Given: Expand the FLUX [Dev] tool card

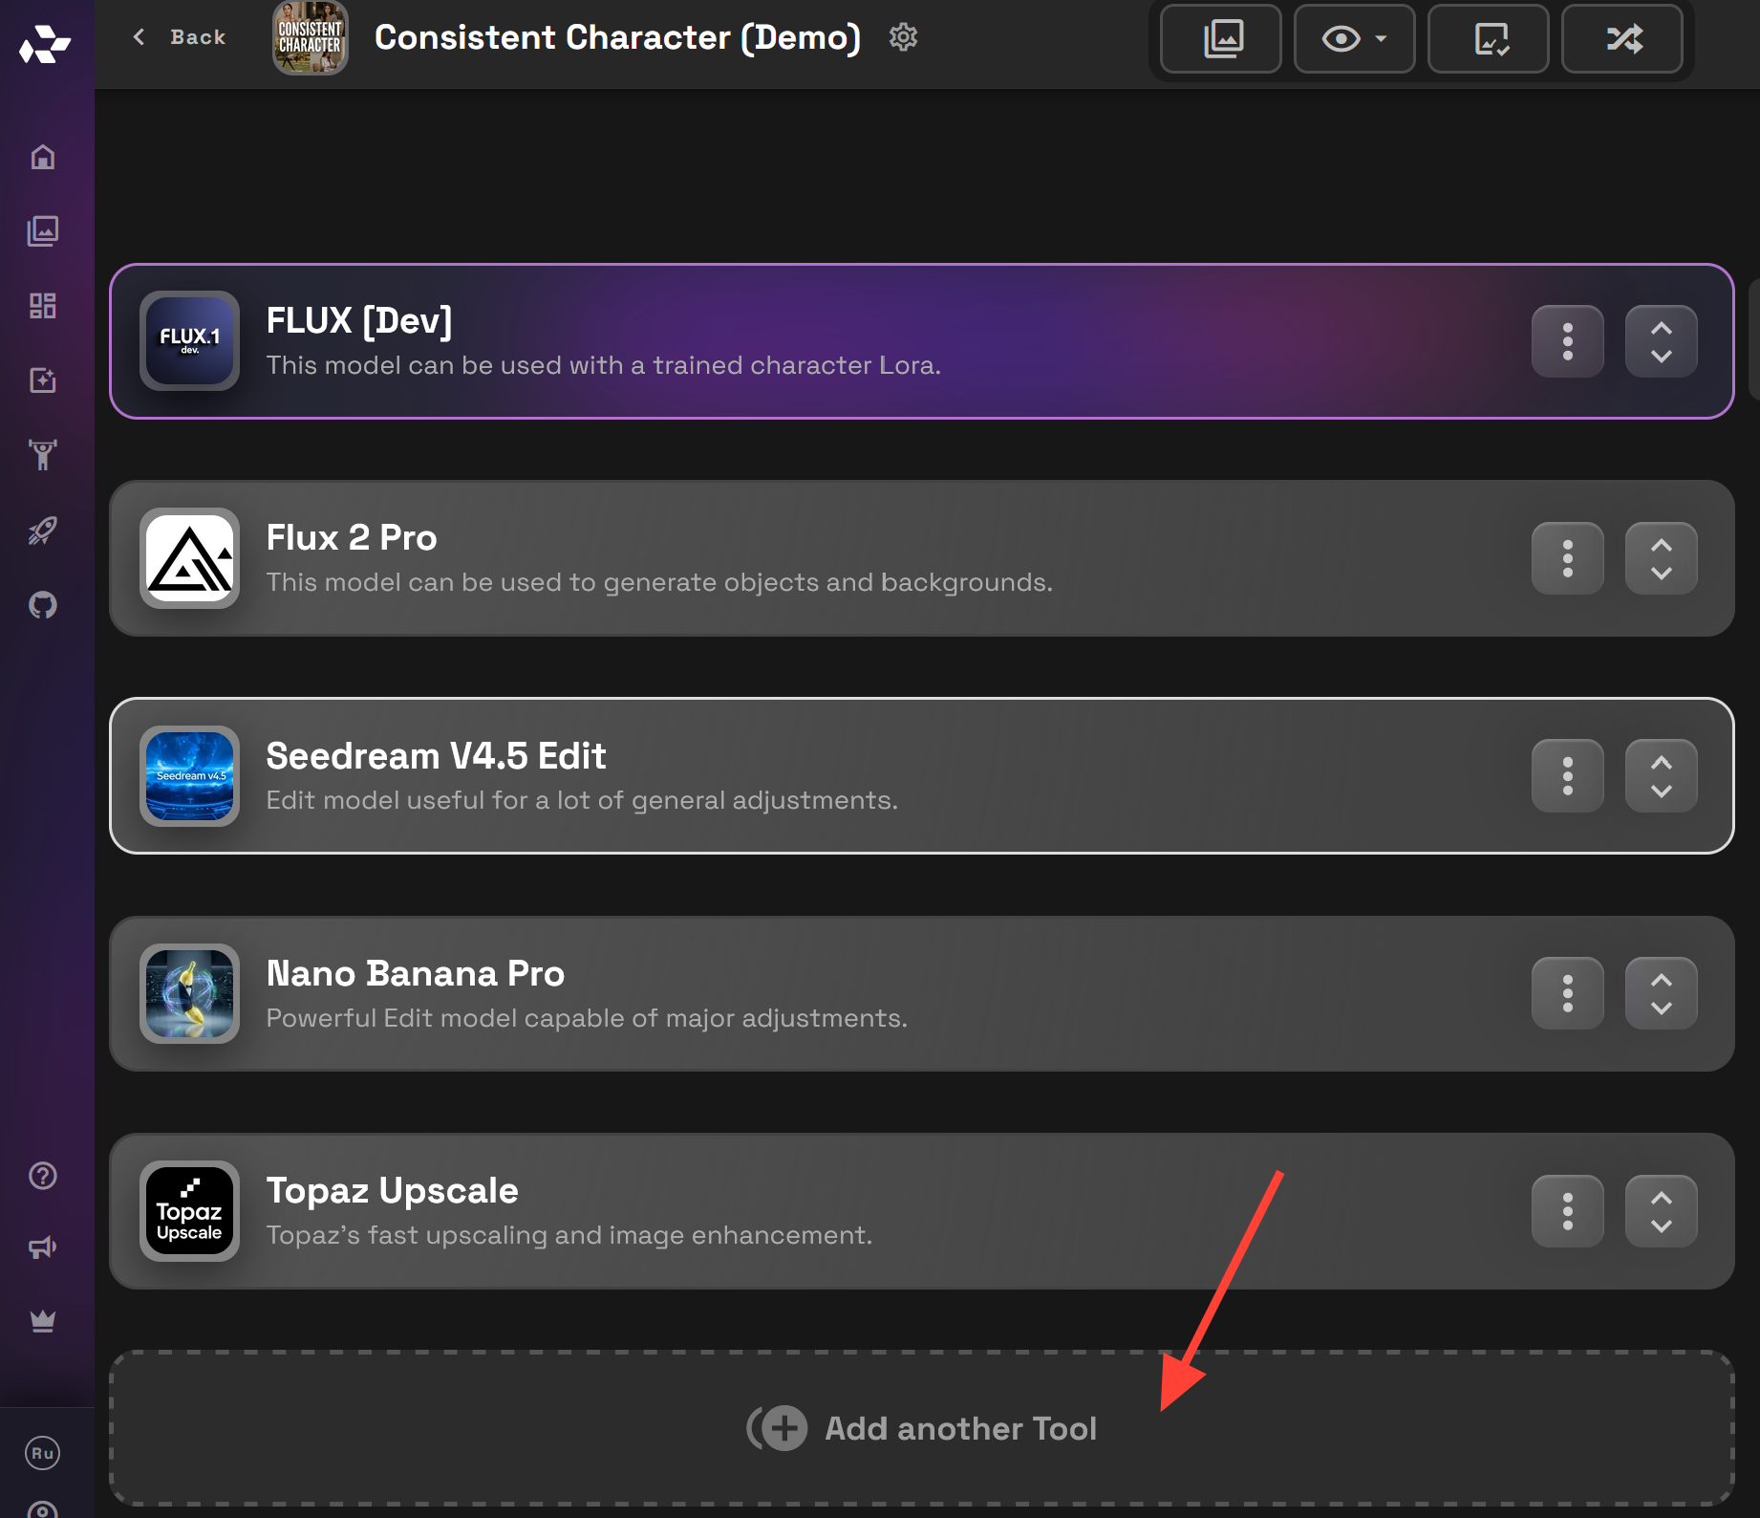Looking at the screenshot, I should point(1661,341).
